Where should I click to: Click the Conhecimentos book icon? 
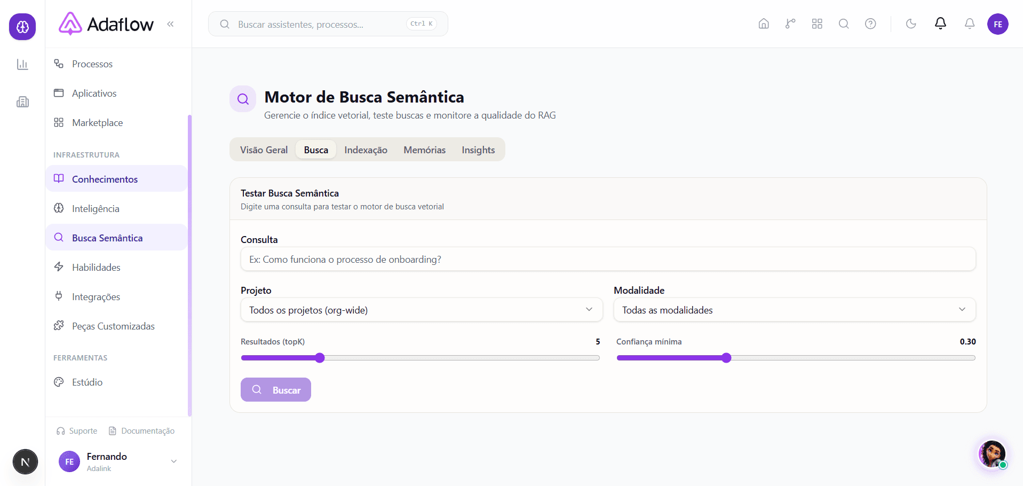[59, 178]
